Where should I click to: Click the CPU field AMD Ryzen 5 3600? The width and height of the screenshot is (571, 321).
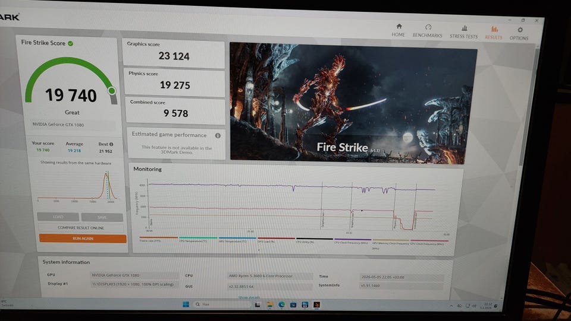pos(270,276)
